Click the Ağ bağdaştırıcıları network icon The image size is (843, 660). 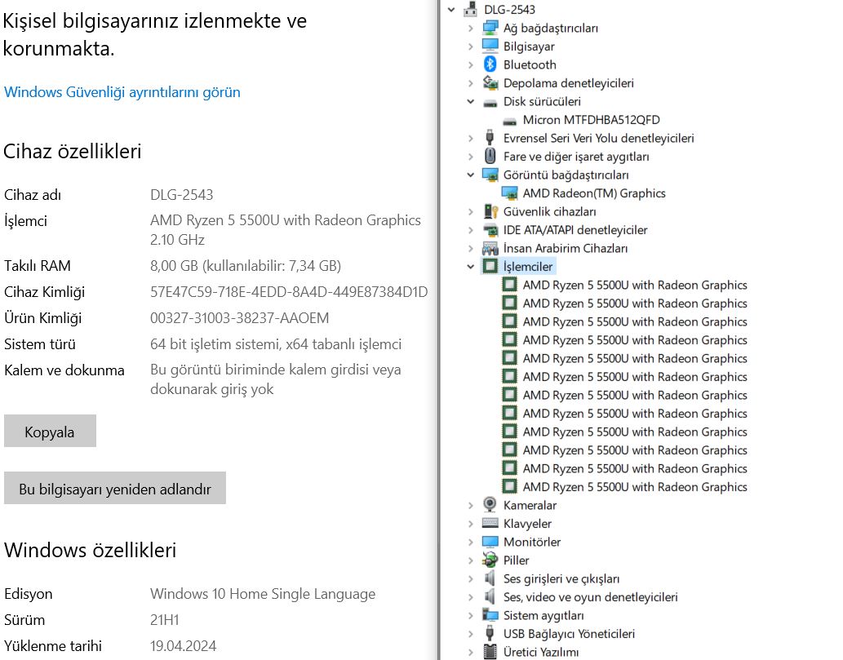click(490, 28)
